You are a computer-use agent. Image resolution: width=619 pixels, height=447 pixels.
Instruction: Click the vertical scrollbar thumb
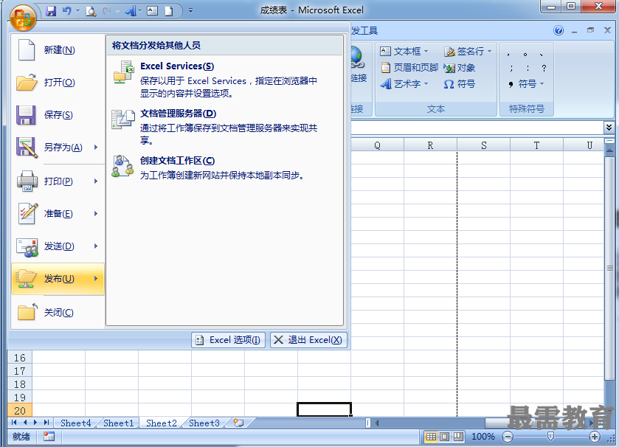tap(610, 268)
